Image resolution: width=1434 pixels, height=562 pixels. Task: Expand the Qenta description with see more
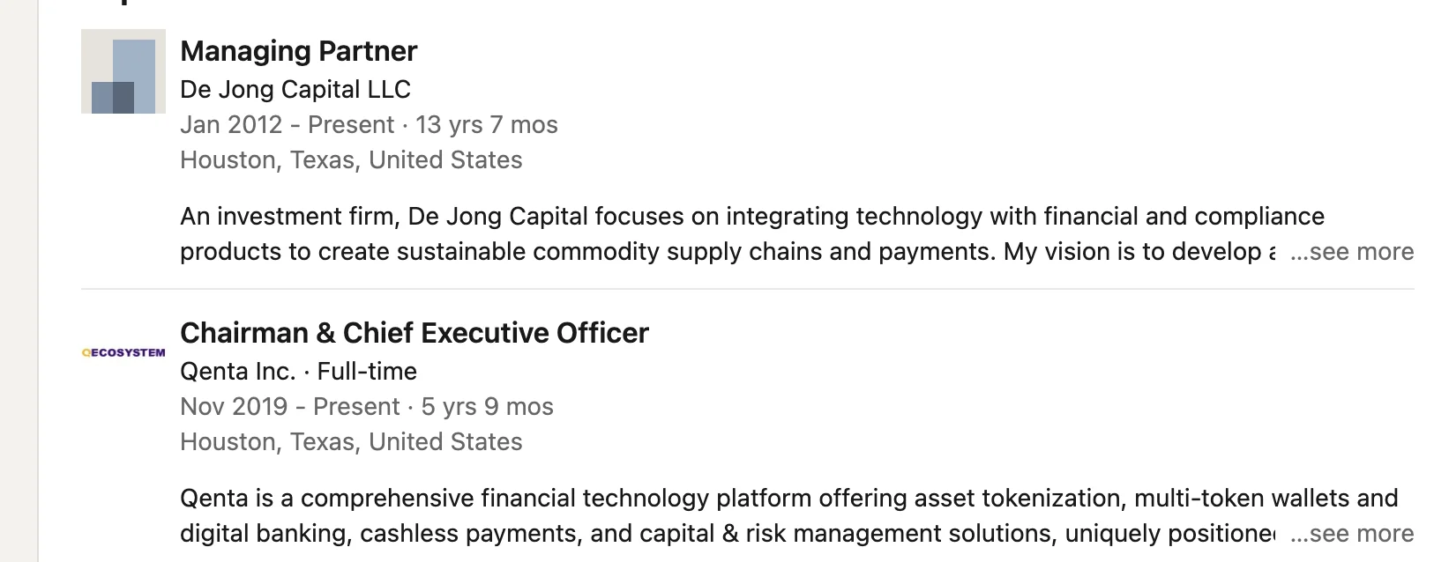coord(1352,534)
